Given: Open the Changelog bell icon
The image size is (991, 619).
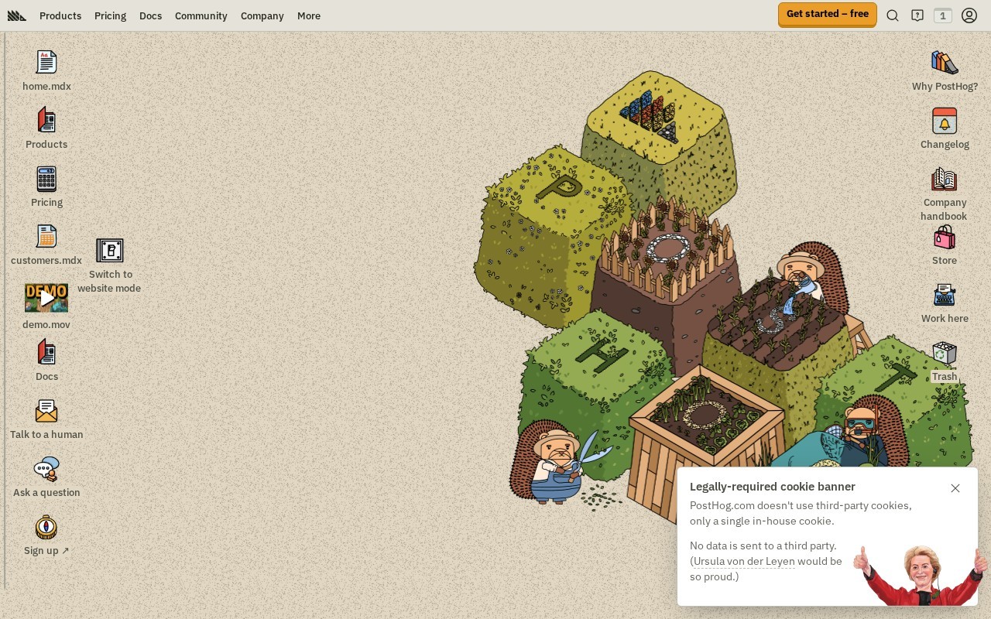Looking at the screenshot, I should [x=945, y=121].
